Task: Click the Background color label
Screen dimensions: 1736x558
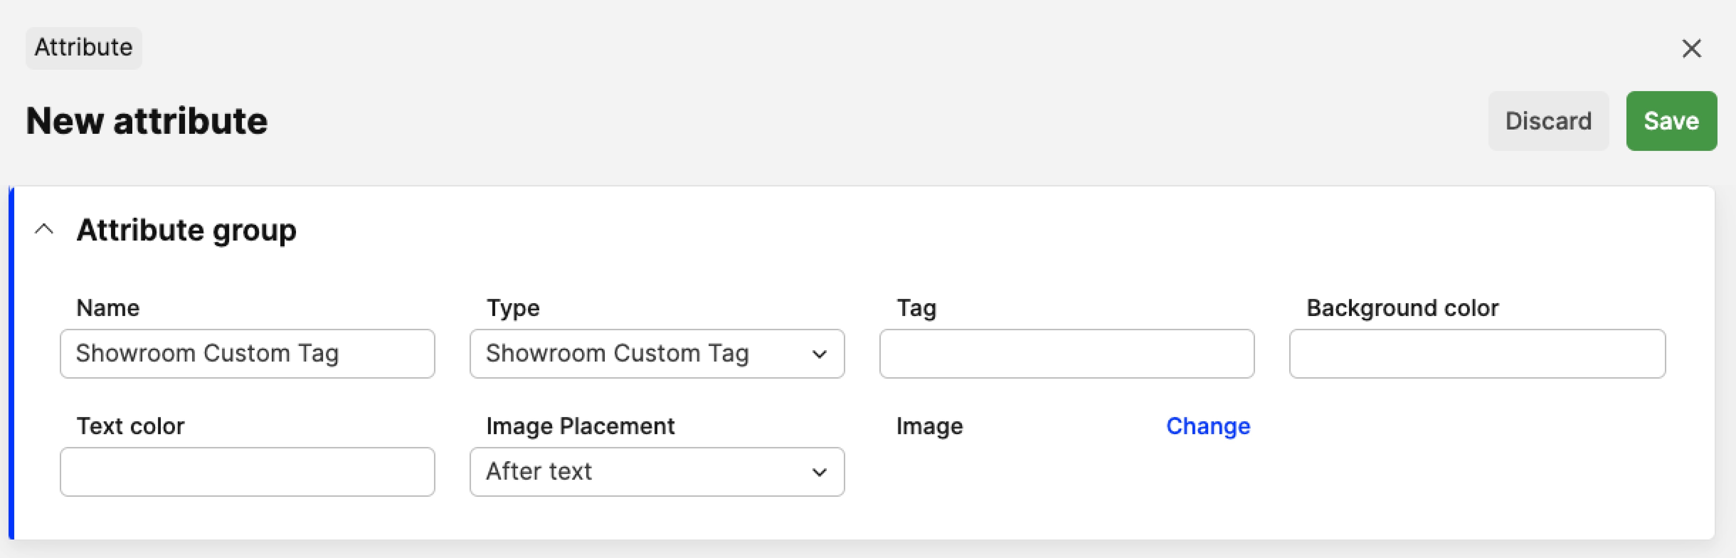Action: click(1402, 308)
